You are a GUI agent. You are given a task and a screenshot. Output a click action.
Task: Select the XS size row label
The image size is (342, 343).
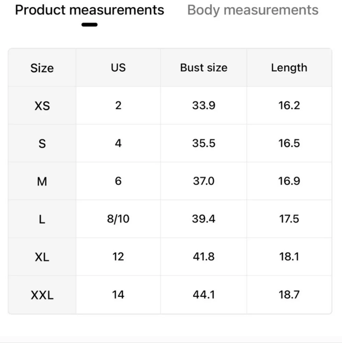42,106
